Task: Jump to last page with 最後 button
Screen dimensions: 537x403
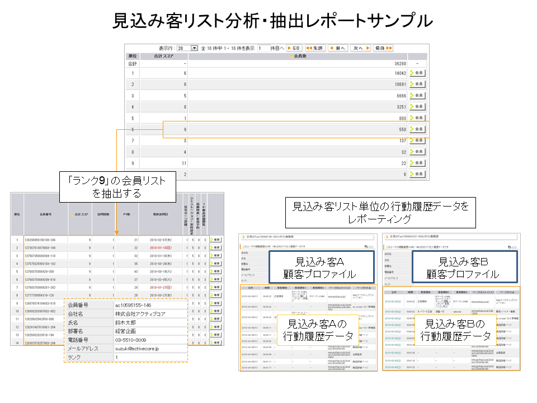Action: click(x=383, y=48)
